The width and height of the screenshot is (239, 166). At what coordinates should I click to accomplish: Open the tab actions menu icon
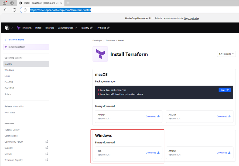coord(12,3)
